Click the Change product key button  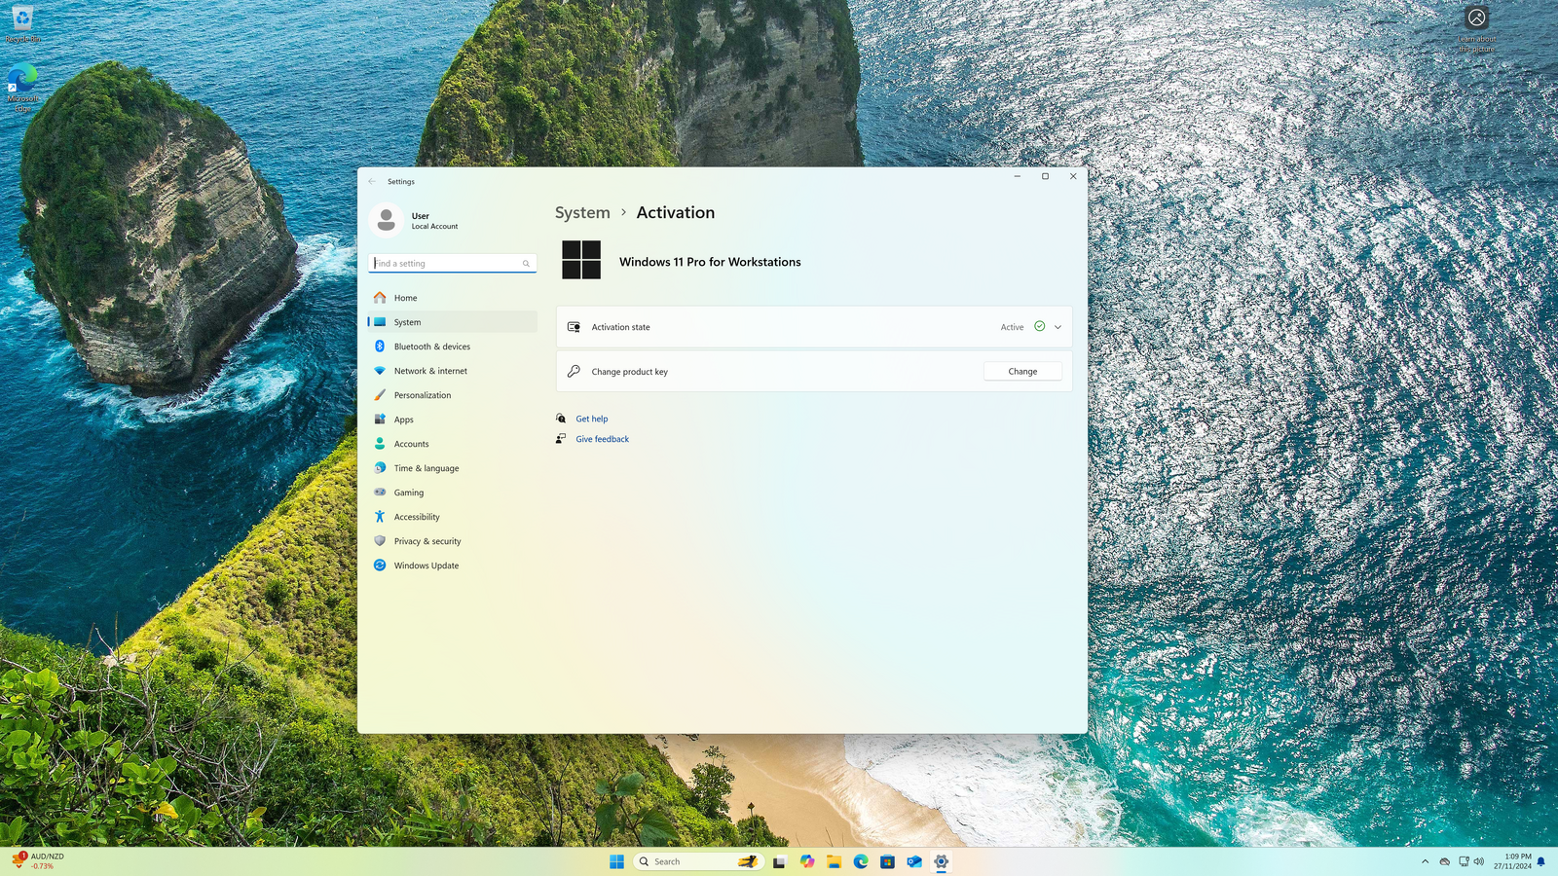(x=1022, y=371)
